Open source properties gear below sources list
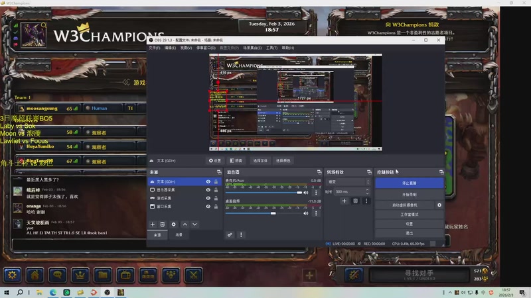Image resolution: width=531 pixels, height=298 pixels. click(x=174, y=224)
